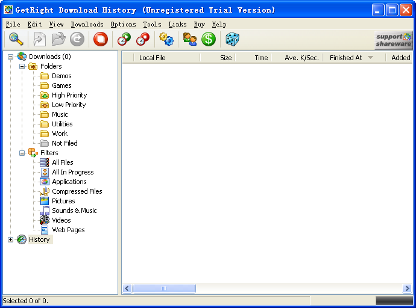
Task: Click the GetRight title bar app icon
Action: (x=8, y=10)
